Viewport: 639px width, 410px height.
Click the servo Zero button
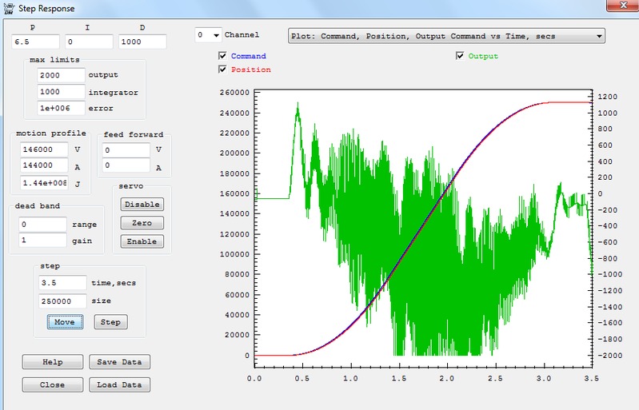(x=142, y=223)
